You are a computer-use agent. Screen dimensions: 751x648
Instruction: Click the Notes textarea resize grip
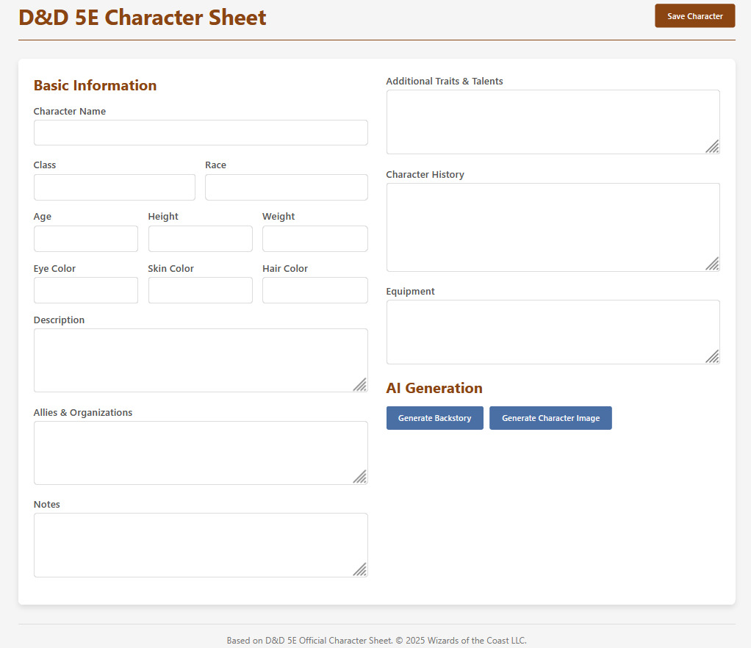click(x=359, y=569)
